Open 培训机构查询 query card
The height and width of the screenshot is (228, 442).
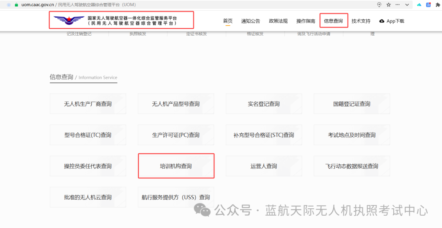(x=176, y=166)
